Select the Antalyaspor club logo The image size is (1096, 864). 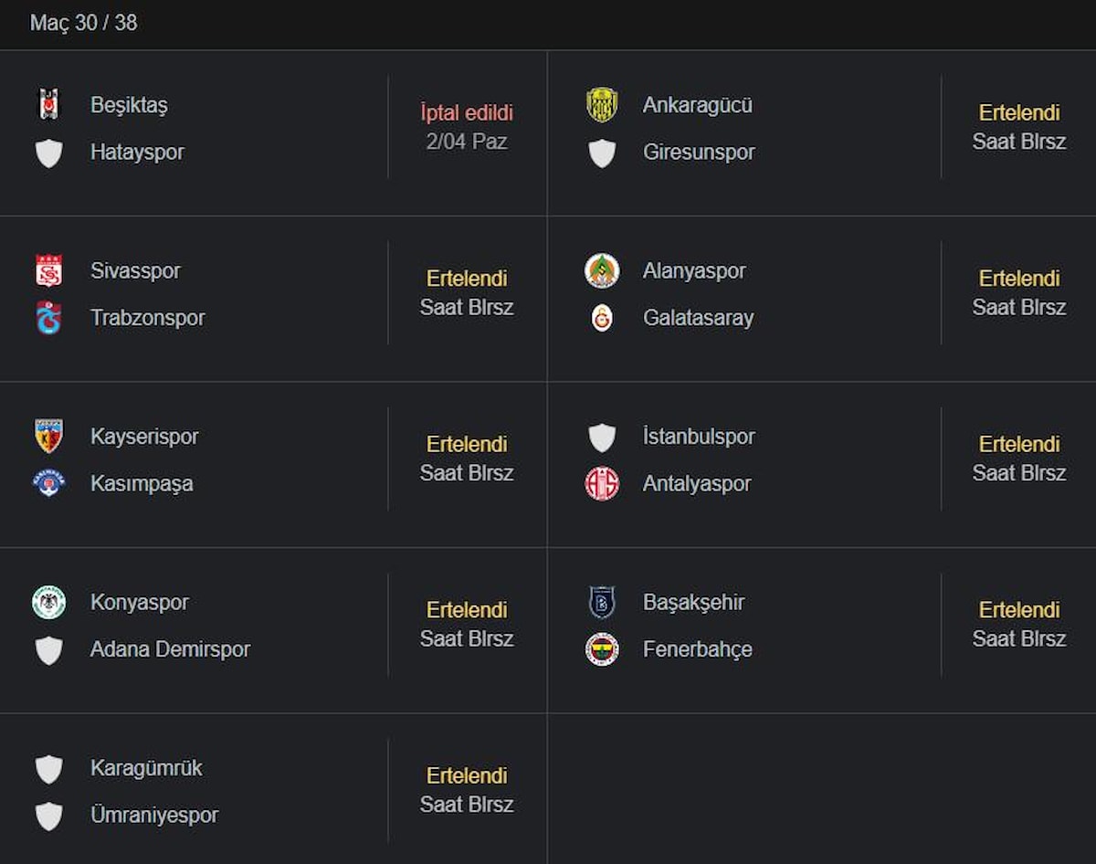click(602, 484)
